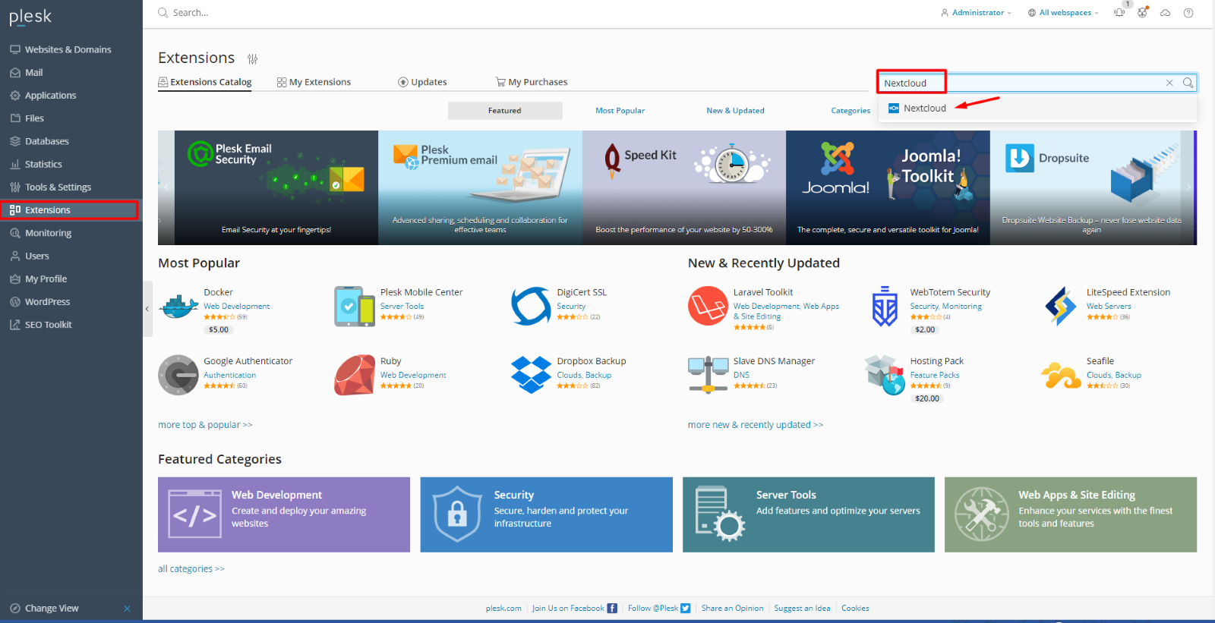Click the Docker extension icon

178,307
